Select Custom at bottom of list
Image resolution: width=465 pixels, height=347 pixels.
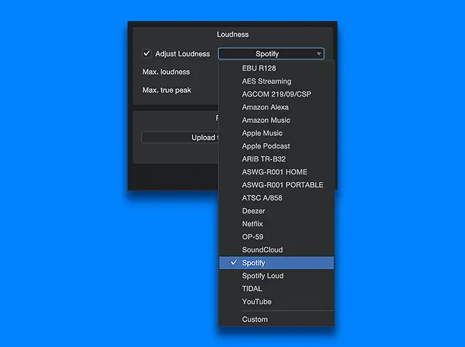(254, 320)
